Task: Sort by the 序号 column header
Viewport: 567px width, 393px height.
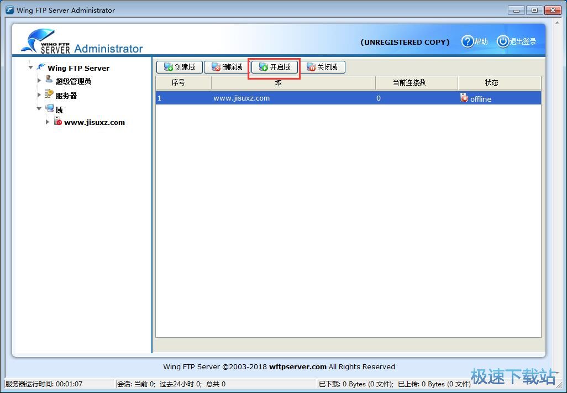Action: (183, 83)
